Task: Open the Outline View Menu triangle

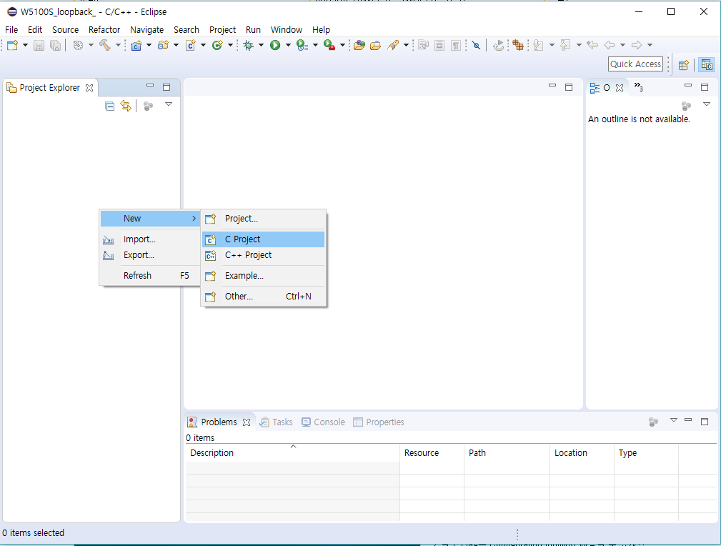Action: [707, 104]
